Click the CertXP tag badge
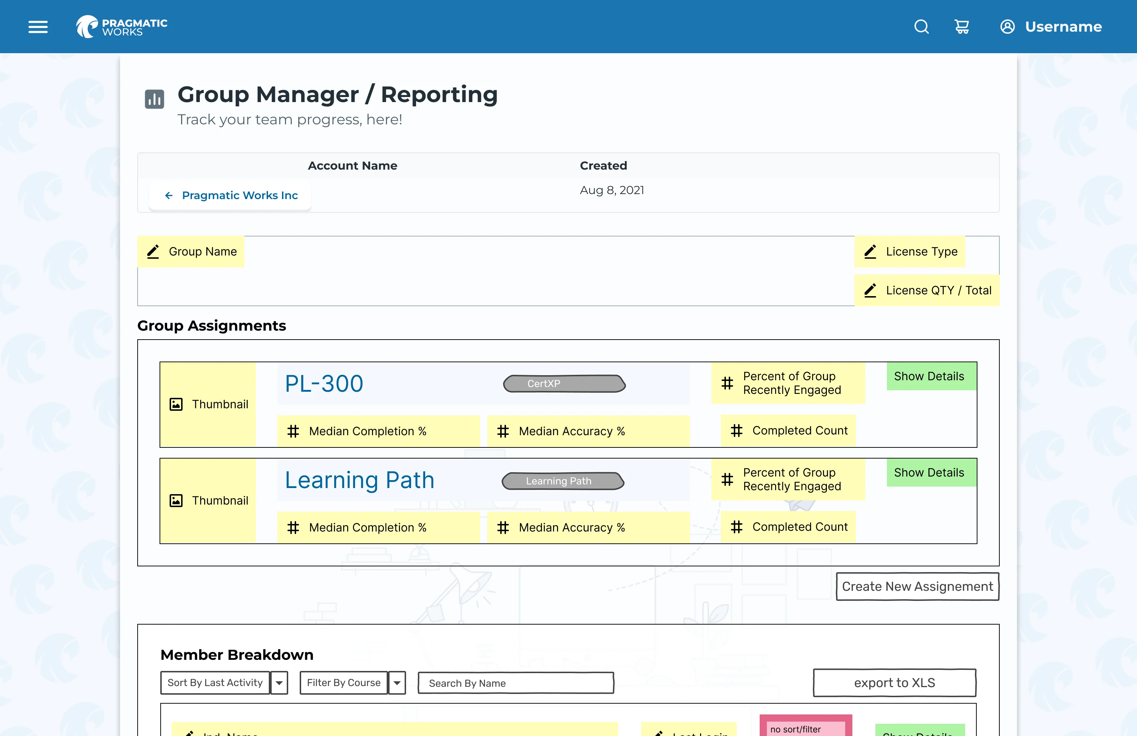Image resolution: width=1137 pixels, height=736 pixels. coord(564,383)
